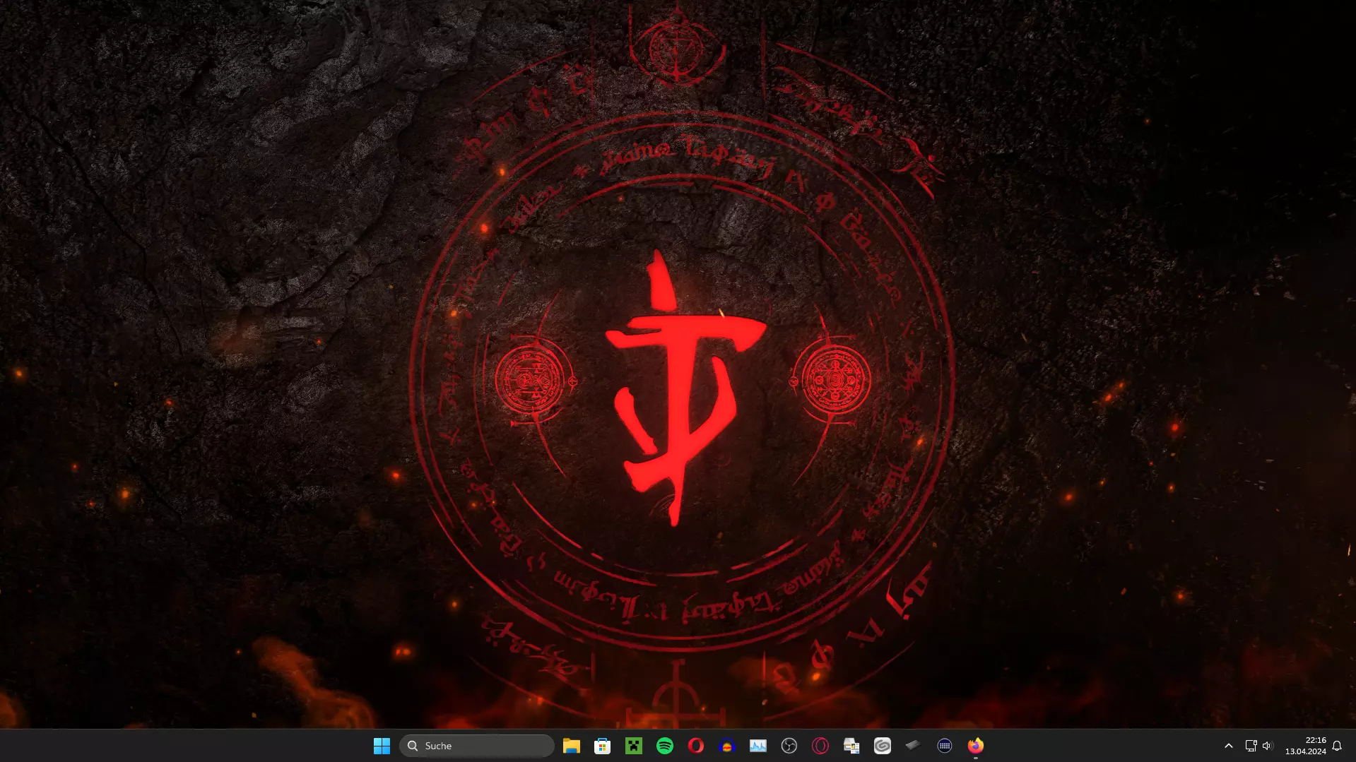This screenshot has height=762, width=1356.
Task: Open the computer and pictures taskbar icon
Action: click(x=851, y=746)
